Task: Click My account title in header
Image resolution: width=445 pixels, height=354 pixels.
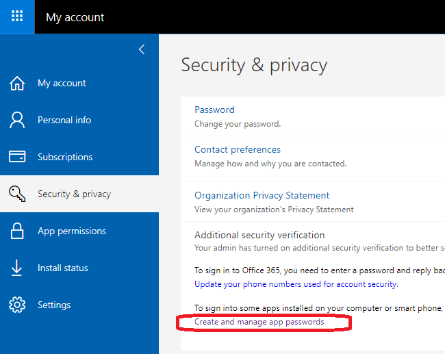Action: (75, 17)
